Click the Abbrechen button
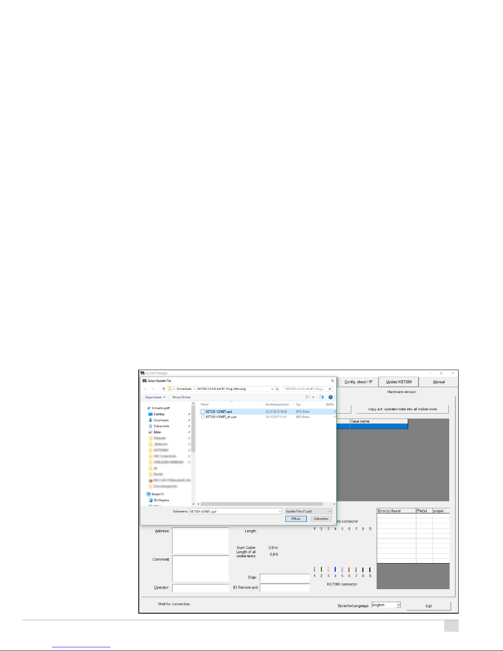 click(x=321, y=519)
